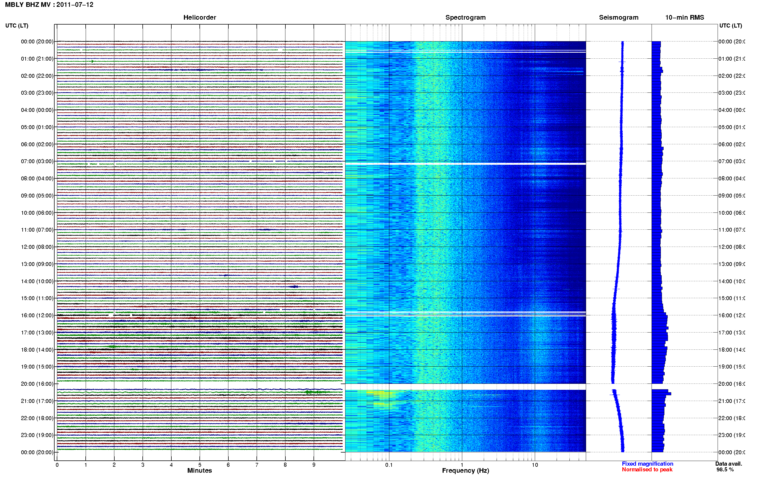Click the '04:00 (00:00)' left time label
The height and width of the screenshot is (485, 776).
coord(37,110)
